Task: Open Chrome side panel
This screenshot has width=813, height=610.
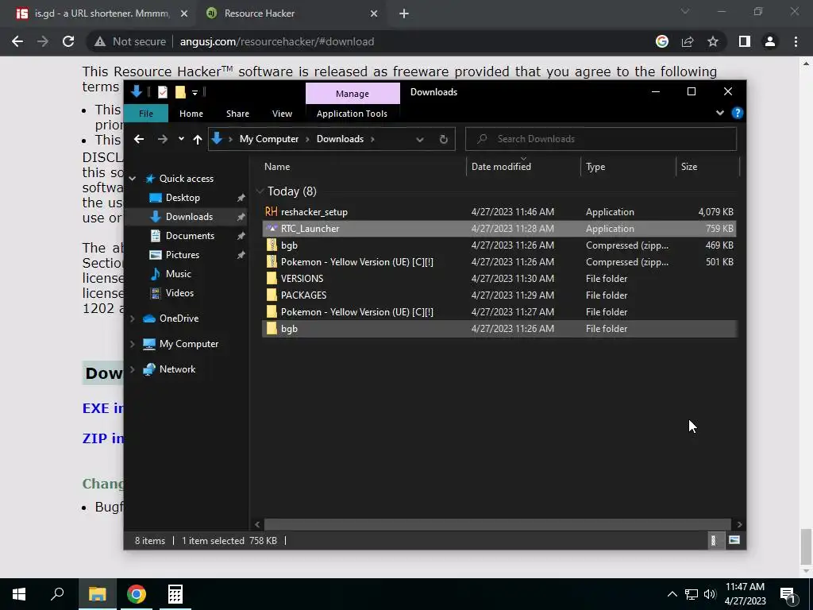Action: (x=745, y=41)
